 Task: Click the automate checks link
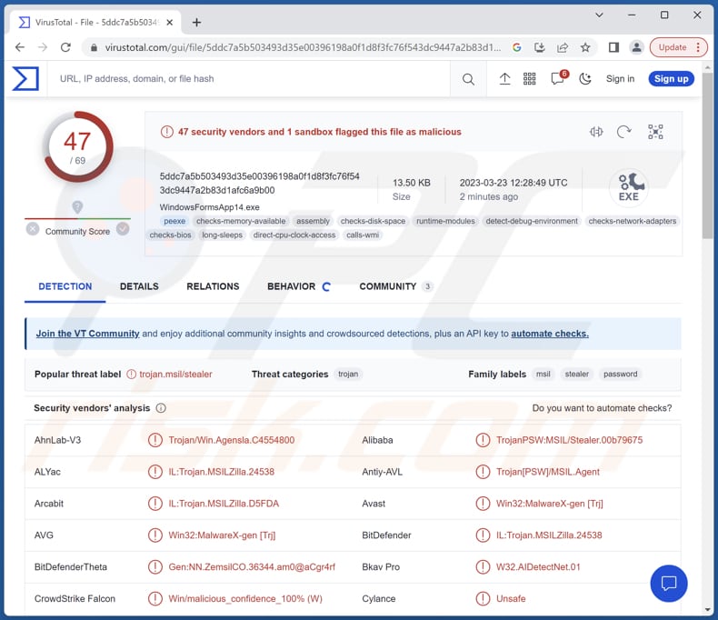pyautogui.click(x=549, y=334)
